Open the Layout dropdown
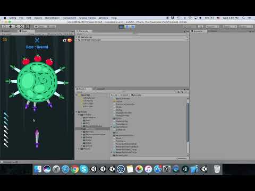Viewport: 255px width, 191px height. [246, 27]
